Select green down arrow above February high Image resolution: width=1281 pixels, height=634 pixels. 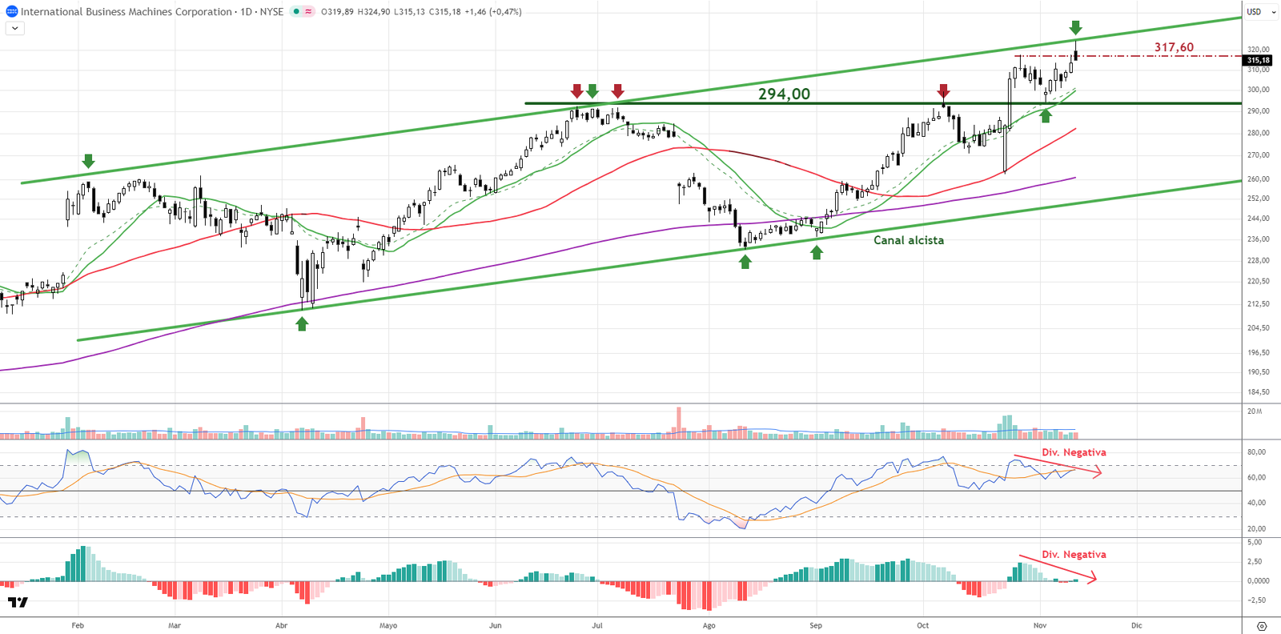click(x=88, y=161)
